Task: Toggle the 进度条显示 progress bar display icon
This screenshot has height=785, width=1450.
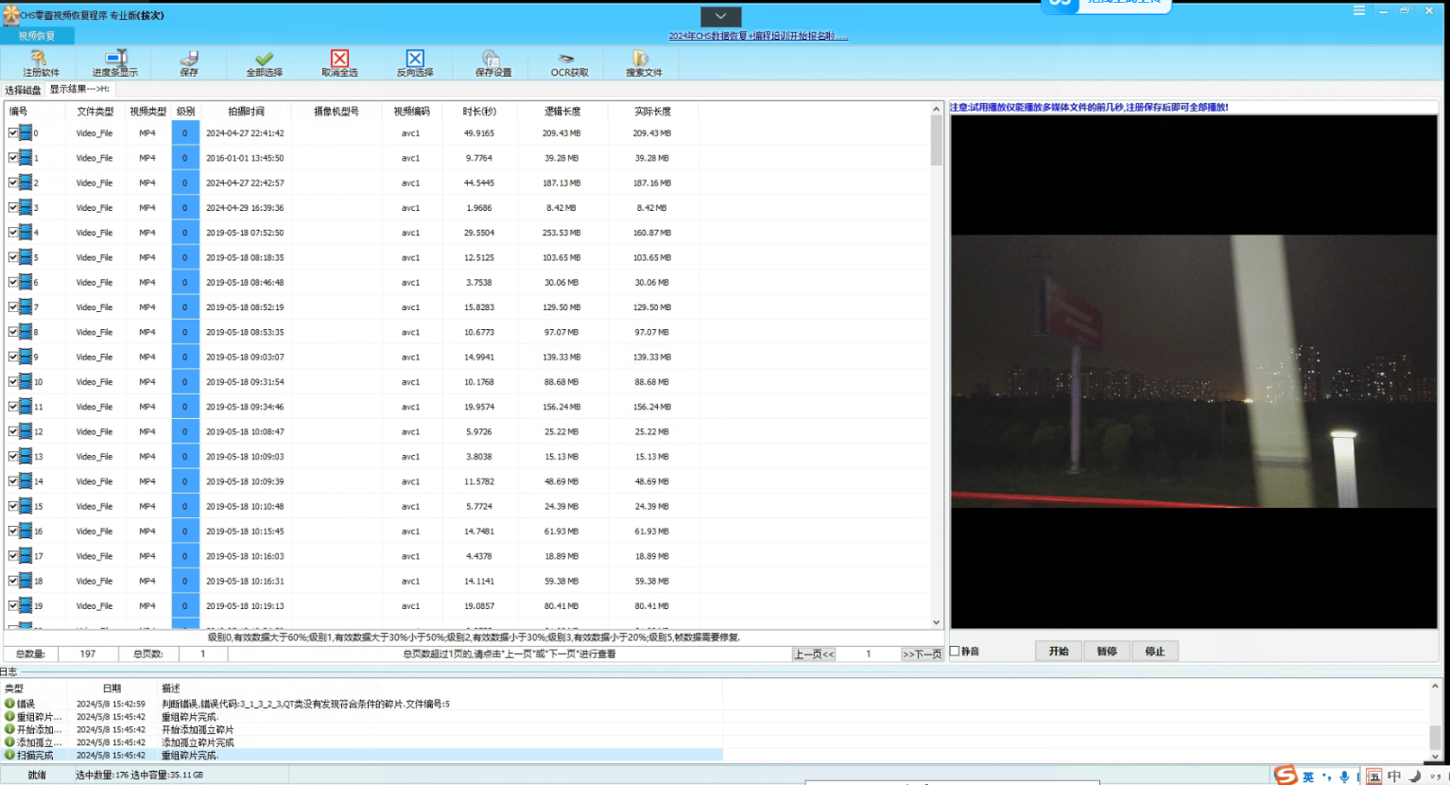Action: tap(115, 59)
